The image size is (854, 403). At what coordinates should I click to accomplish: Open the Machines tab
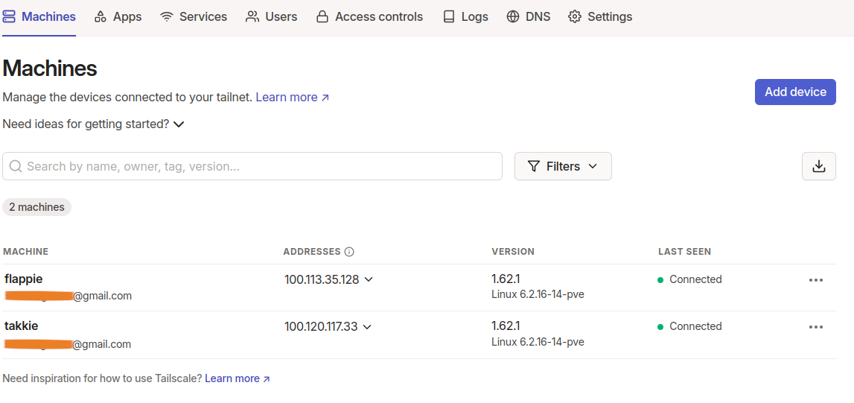[39, 17]
